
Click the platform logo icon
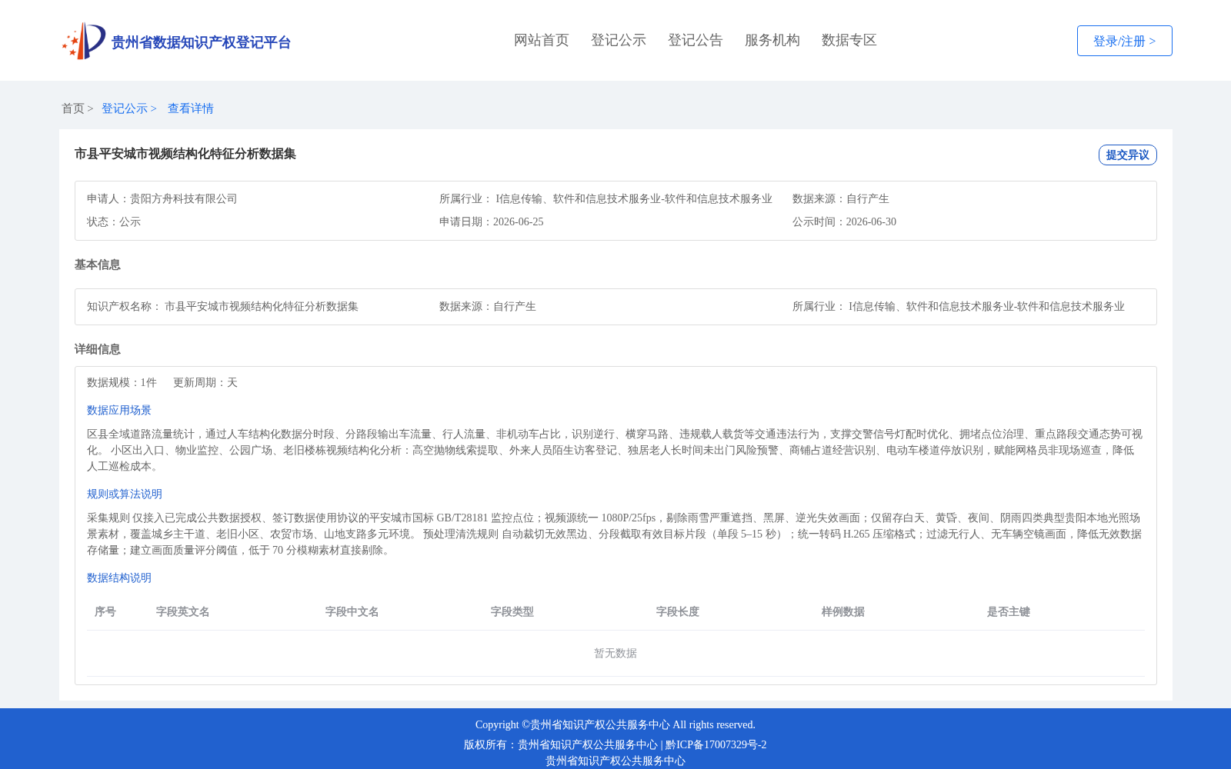tap(84, 41)
